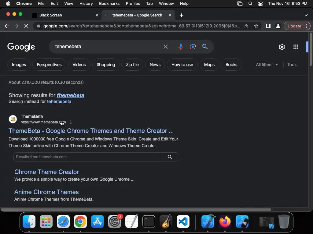
Task: Click the Results from themebeta.com field
Action: (87, 157)
